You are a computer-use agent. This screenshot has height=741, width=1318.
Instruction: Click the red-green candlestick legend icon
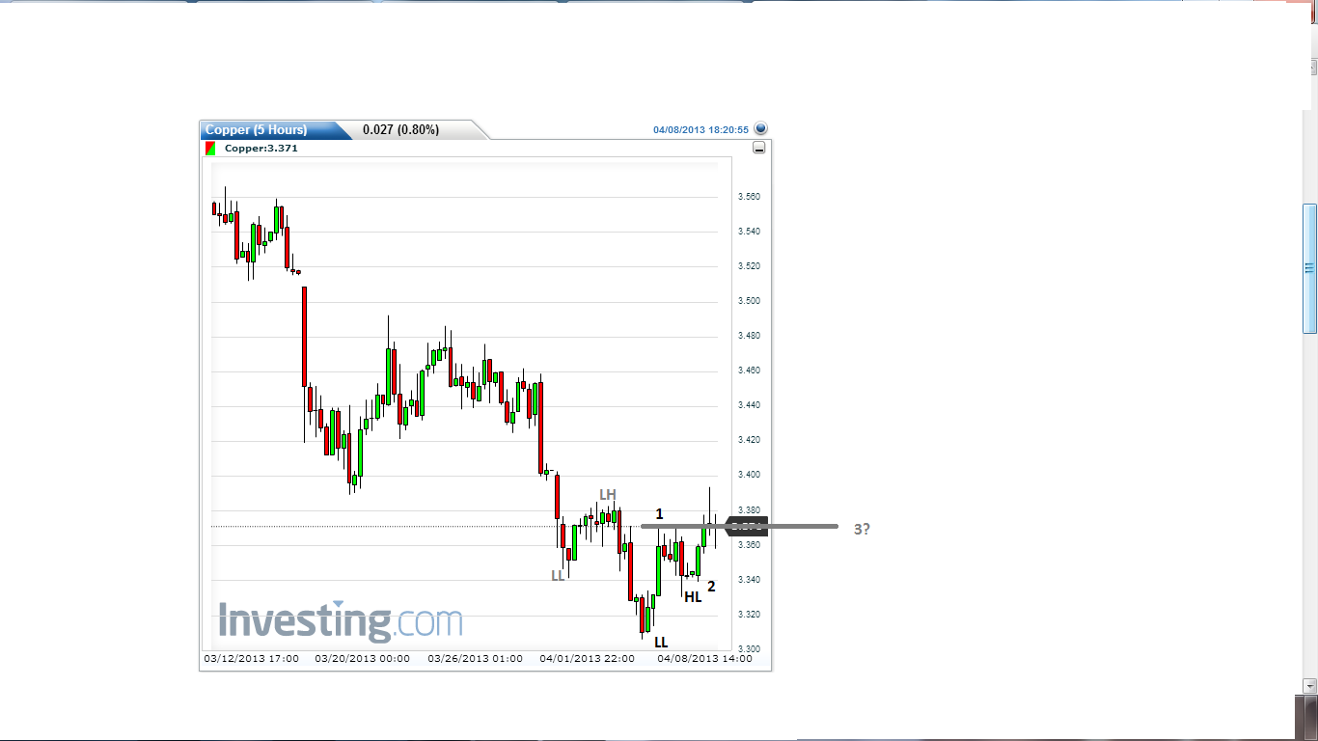(x=210, y=149)
